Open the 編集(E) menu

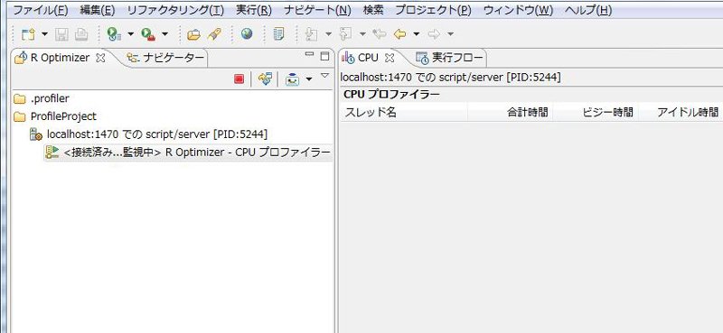pyautogui.click(x=98, y=10)
